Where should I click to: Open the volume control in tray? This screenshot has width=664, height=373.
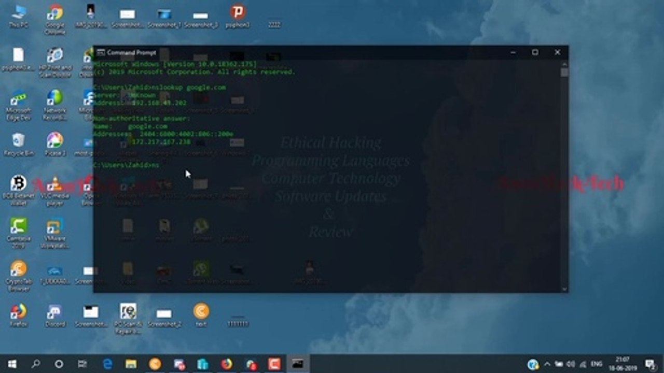pos(571,364)
